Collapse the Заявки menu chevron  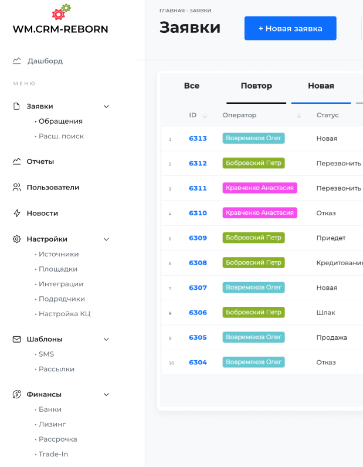pyautogui.click(x=106, y=106)
